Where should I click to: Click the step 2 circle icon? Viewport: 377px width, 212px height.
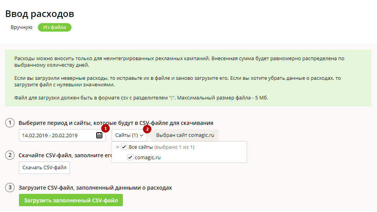[10, 155]
